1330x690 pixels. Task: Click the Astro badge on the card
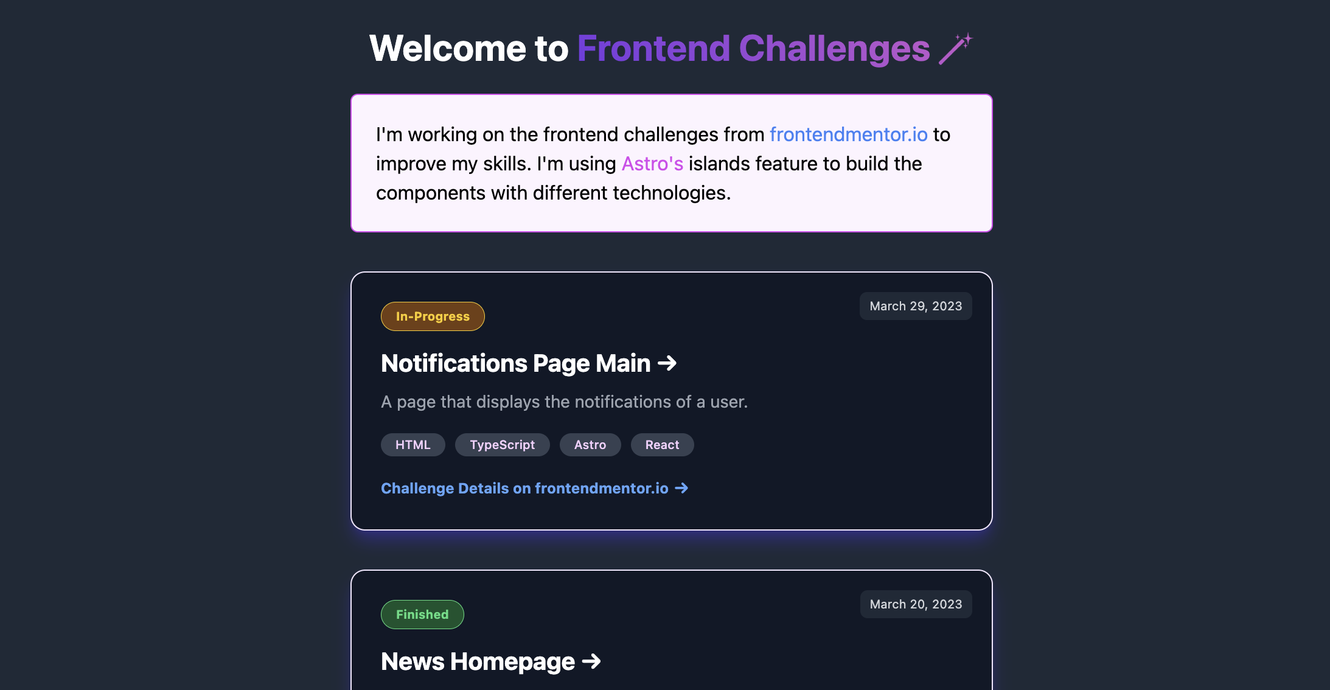pos(590,444)
